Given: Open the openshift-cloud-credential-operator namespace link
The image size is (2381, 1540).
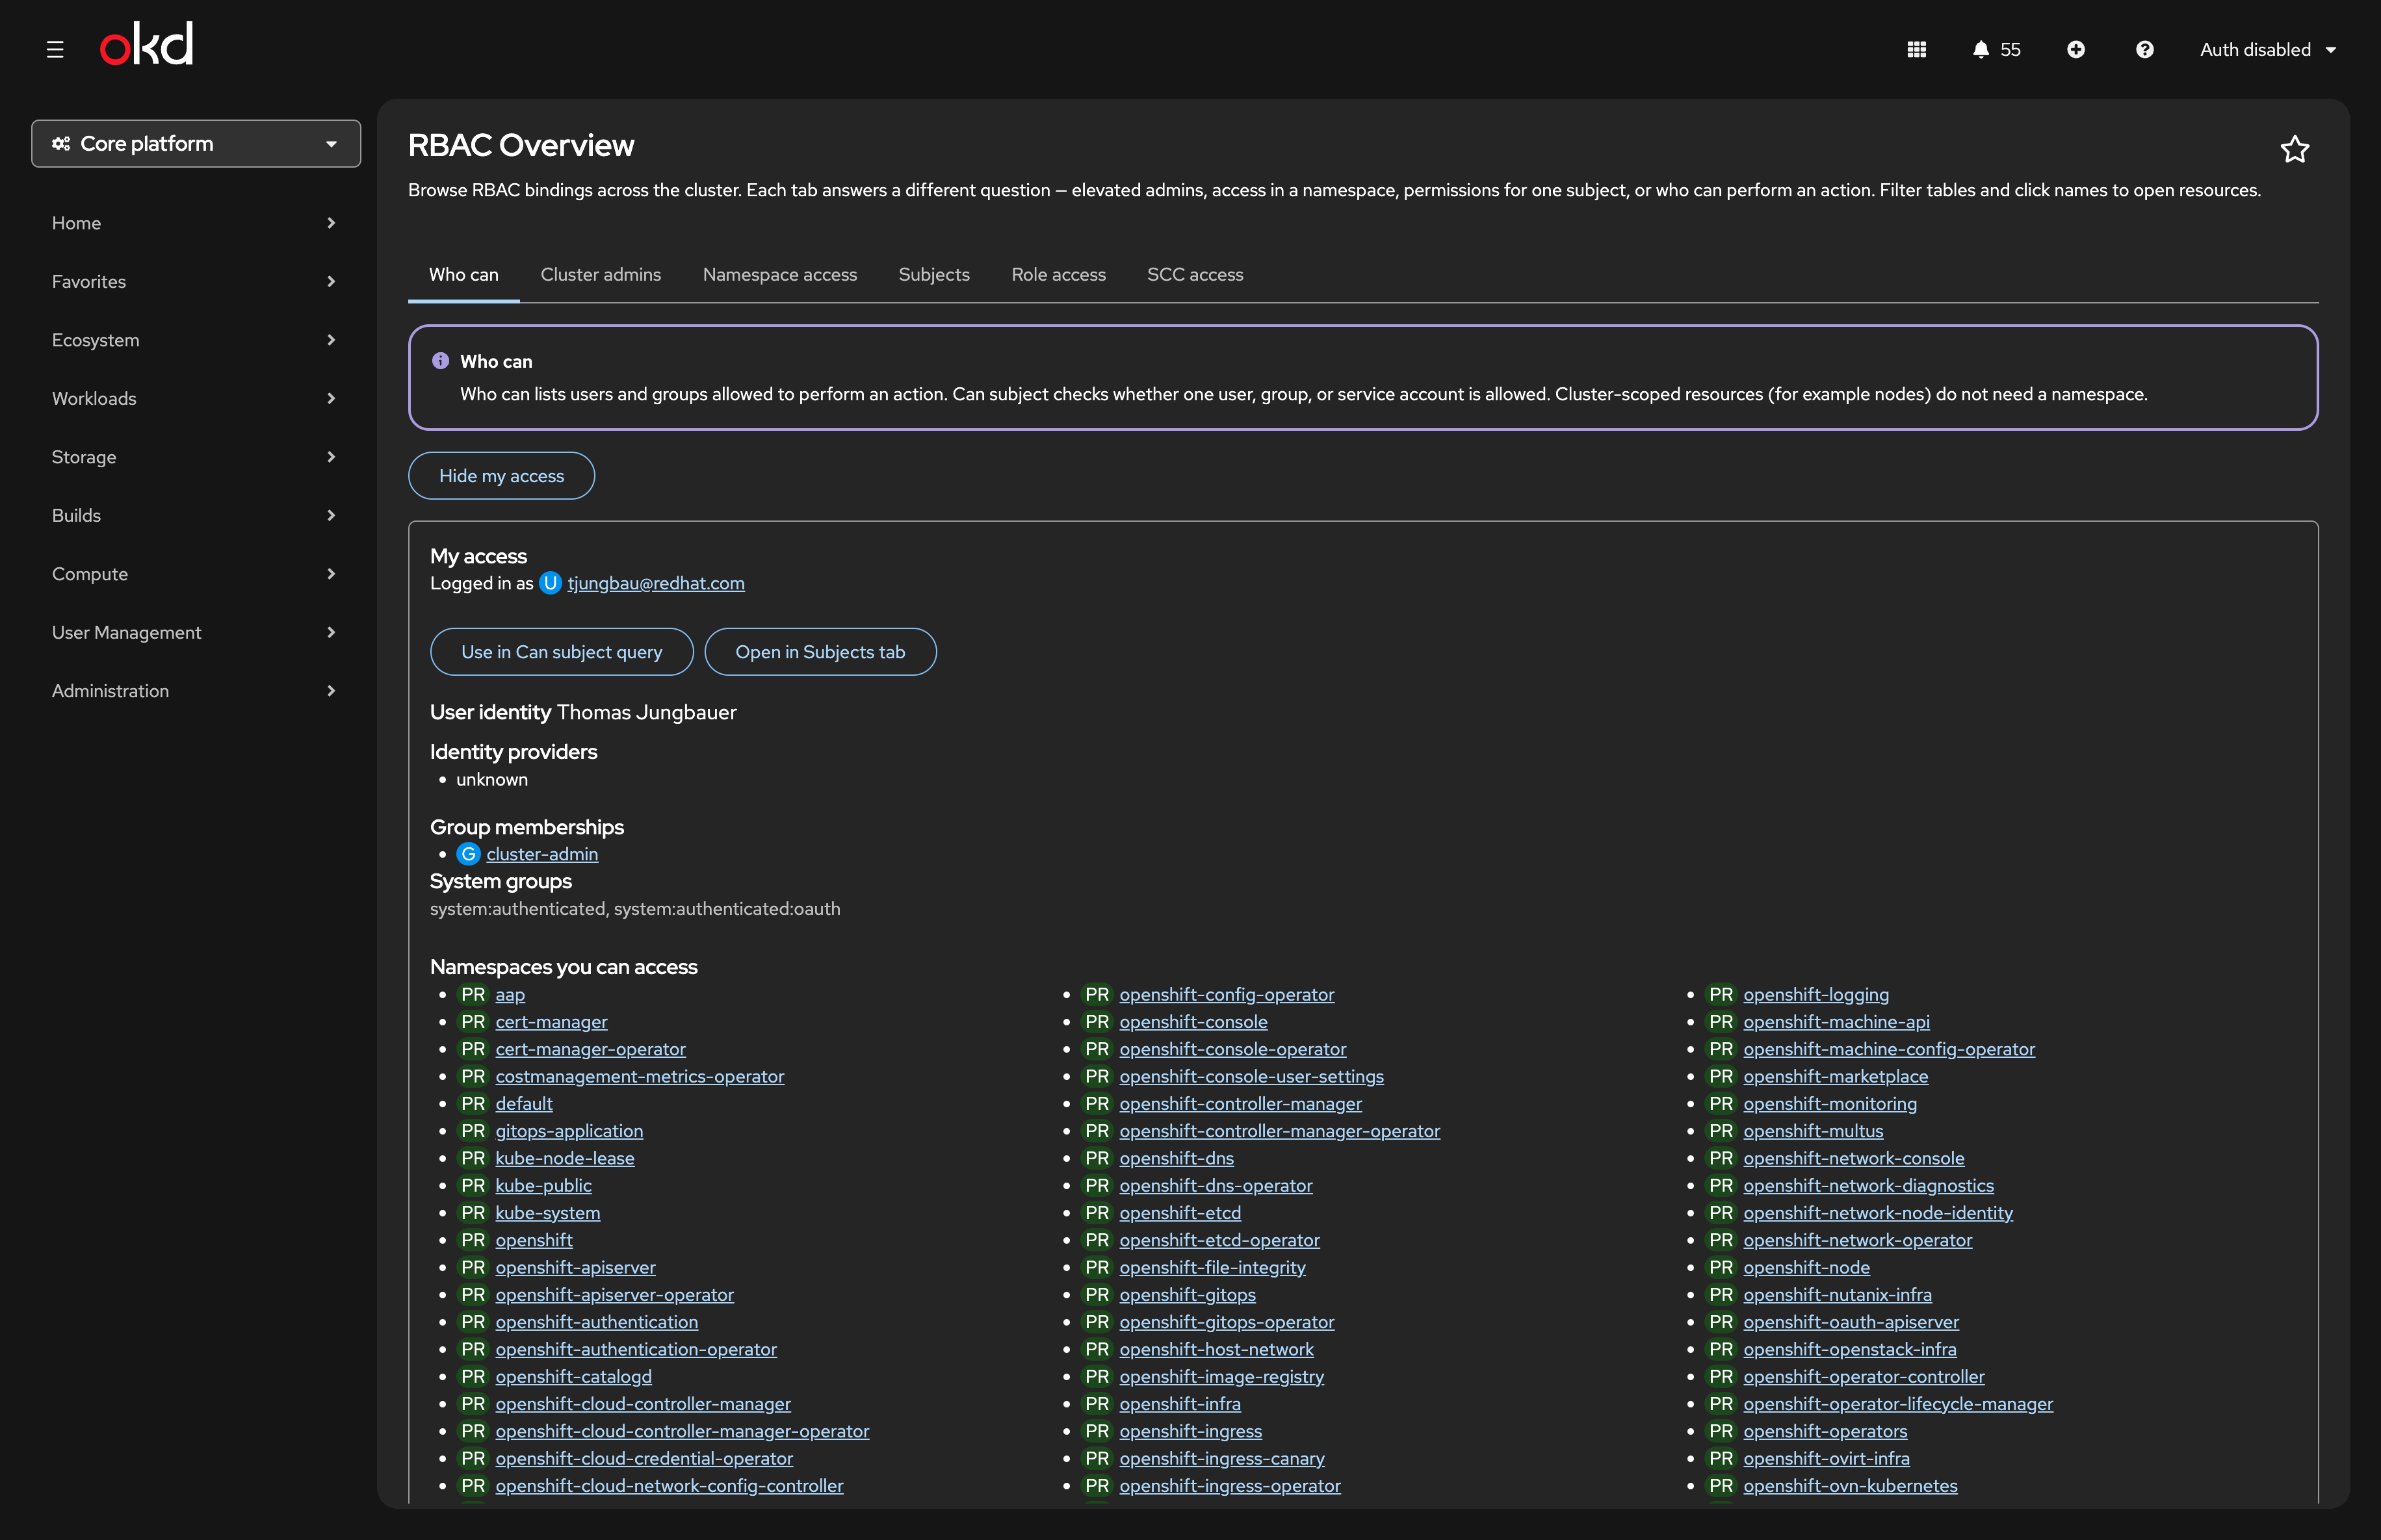Looking at the screenshot, I should (x=644, y=1459).
